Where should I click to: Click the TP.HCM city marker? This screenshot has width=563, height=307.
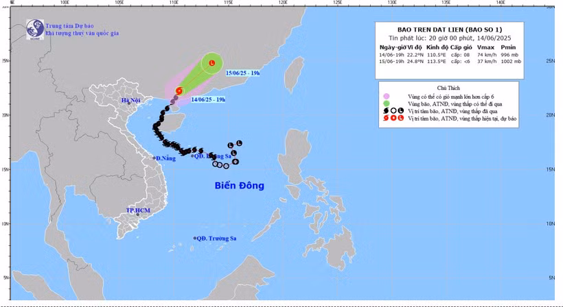coord(137,214)
